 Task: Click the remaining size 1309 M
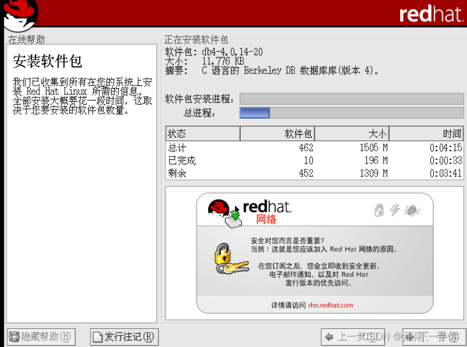click(374, 173)
